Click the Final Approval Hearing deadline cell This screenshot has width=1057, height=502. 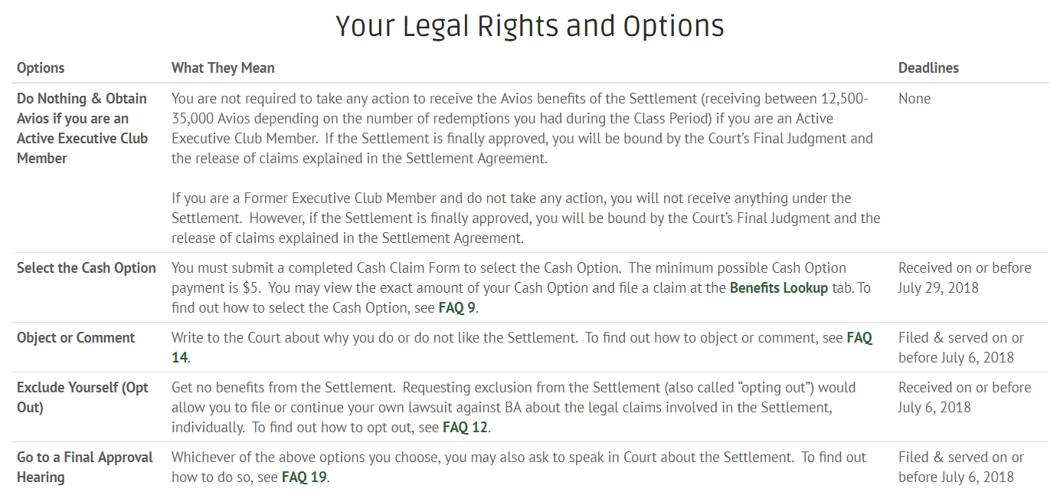(x=961, y=468)
